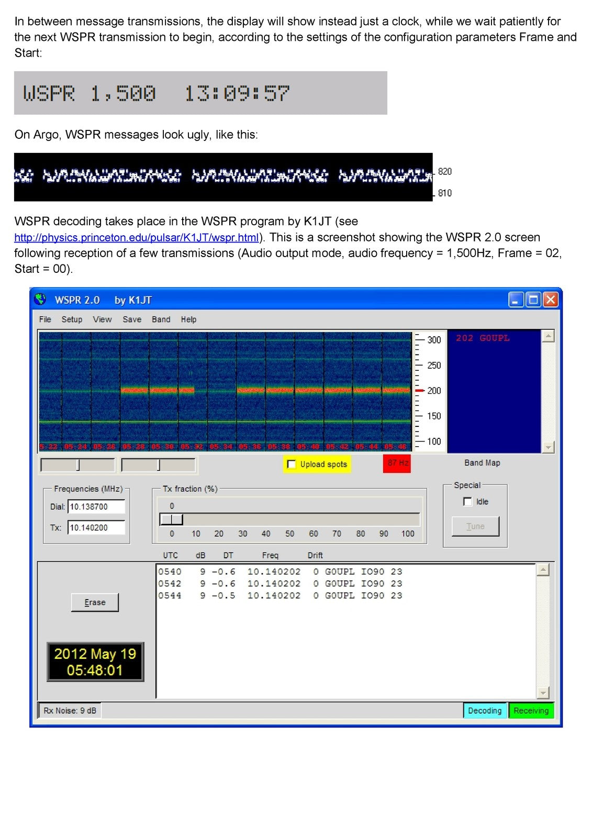592x838 pixels.
Task: Click the 05:28 time label on waterfall
Action: click(x=133, y=447)
